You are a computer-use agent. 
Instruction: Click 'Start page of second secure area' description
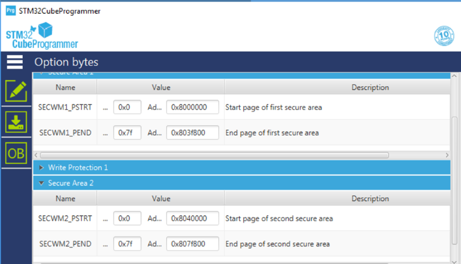[x=279, y=218]
